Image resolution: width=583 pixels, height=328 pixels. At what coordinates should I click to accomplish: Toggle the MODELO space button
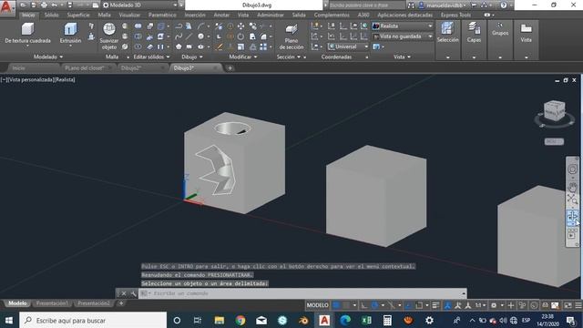317,305
